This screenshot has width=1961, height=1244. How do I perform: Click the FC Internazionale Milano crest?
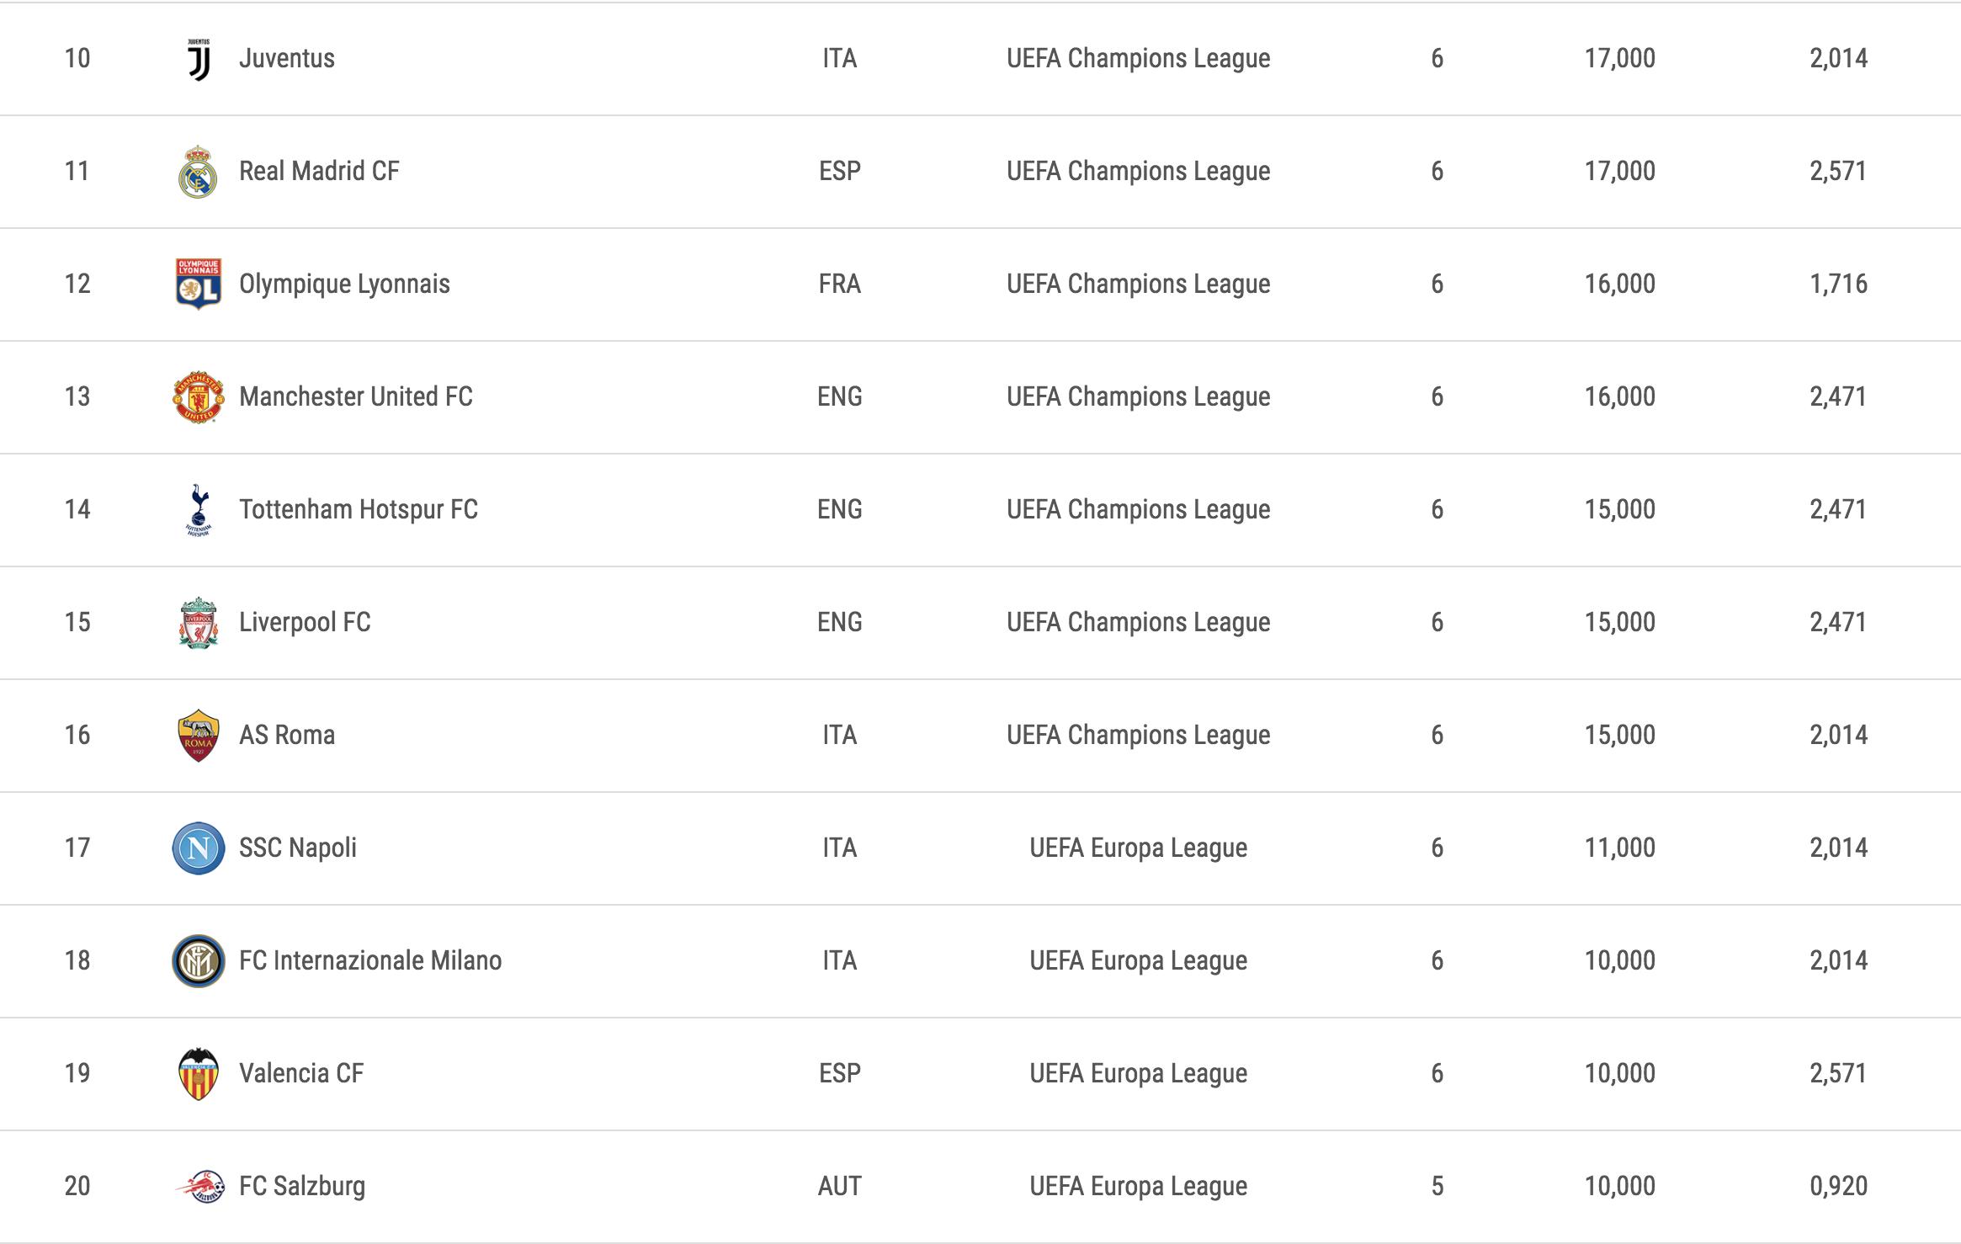point(199,961)
